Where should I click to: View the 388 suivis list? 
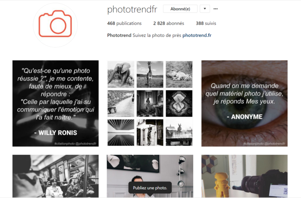point(206,23)
